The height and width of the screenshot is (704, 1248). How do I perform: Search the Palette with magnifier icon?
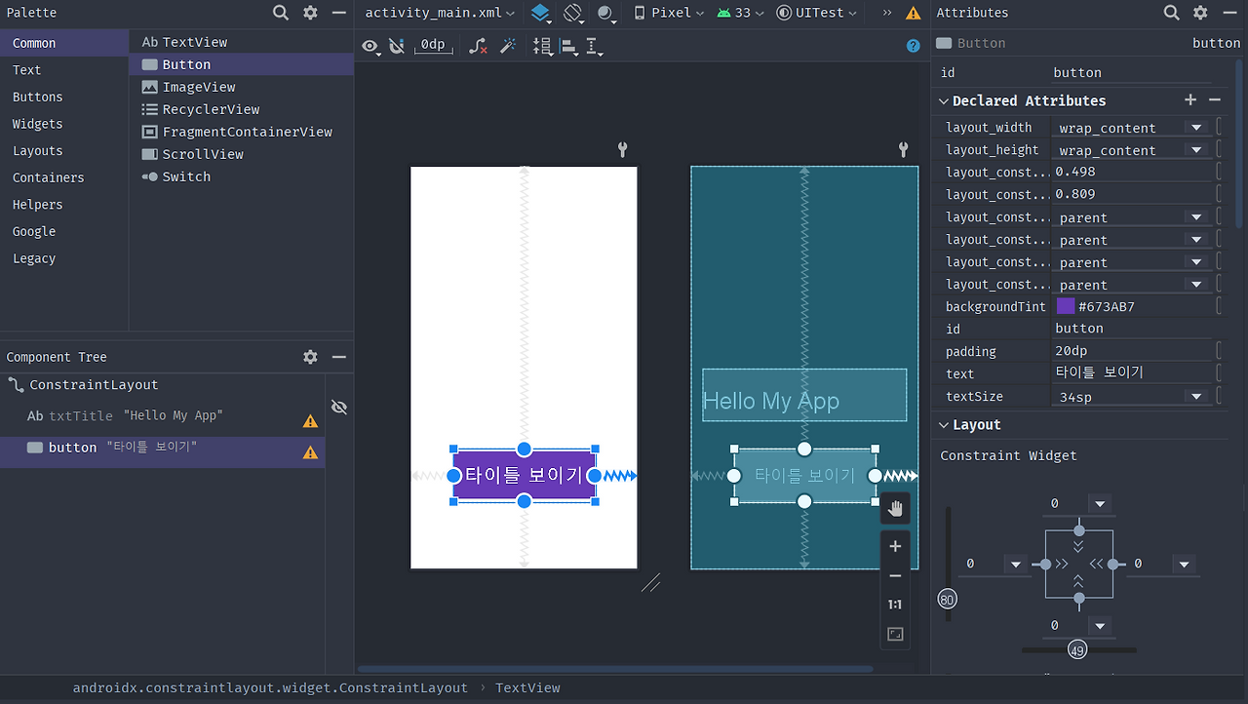(281, 13)
